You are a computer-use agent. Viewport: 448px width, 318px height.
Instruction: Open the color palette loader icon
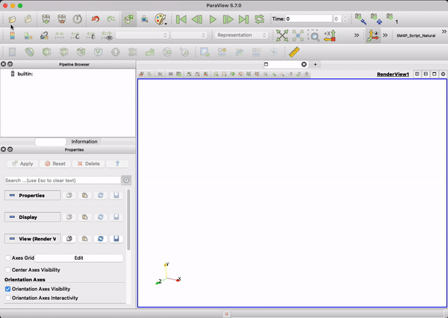(161, 19)
